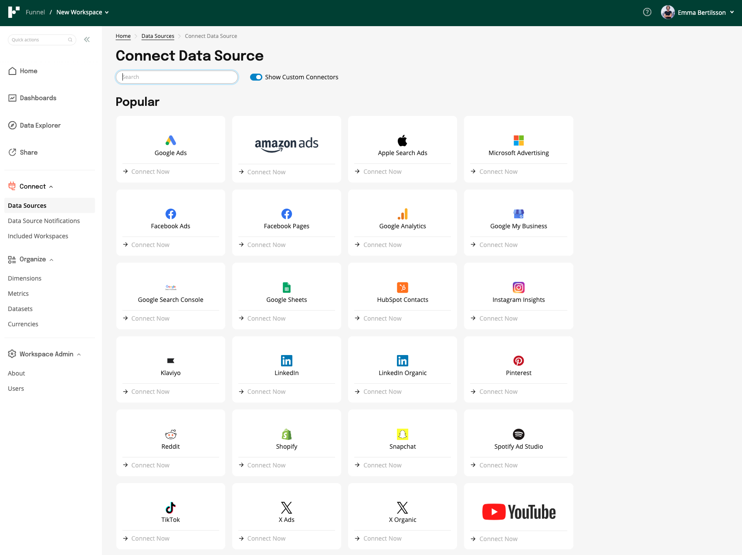Image resolution: width=742 pixels, height=555 pixels.
Task: Click the Apple Search Ads logo
Action: (x=403, y=140)
